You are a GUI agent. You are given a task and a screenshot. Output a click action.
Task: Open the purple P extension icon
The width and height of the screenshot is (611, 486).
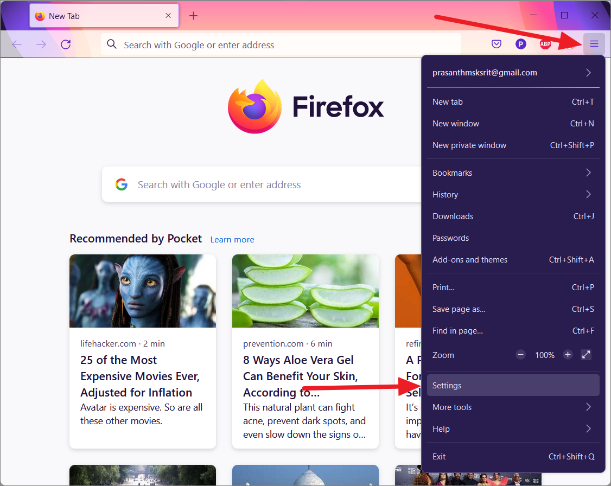(x=520, y=44)
